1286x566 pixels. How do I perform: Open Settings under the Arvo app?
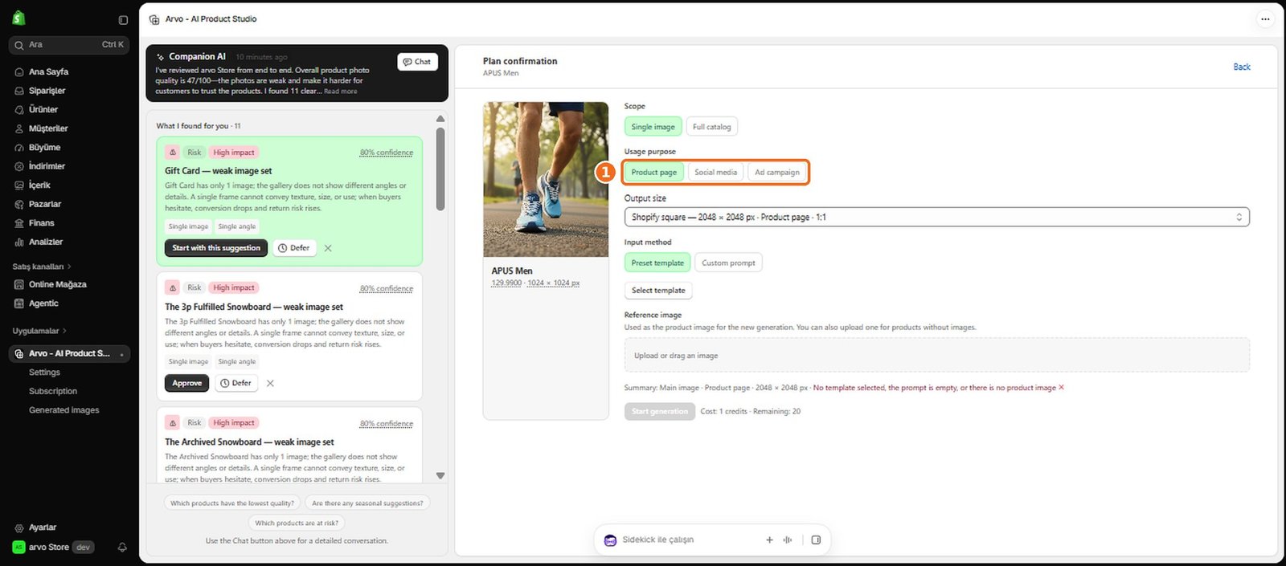click(x=45, y=373)
